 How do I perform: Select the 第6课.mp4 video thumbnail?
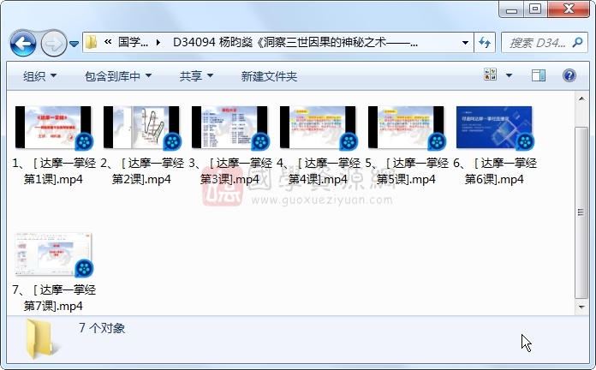click(494, 128)
